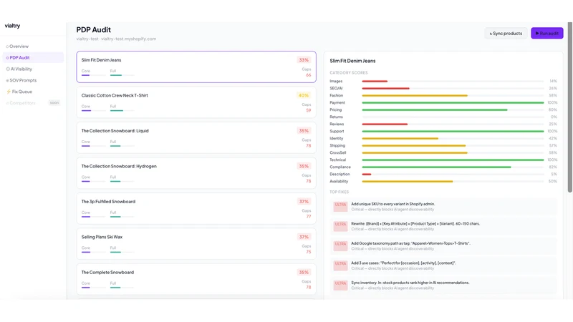Click the Availability category row label
This screenshot has height=322, width=573.
(339, 182)
